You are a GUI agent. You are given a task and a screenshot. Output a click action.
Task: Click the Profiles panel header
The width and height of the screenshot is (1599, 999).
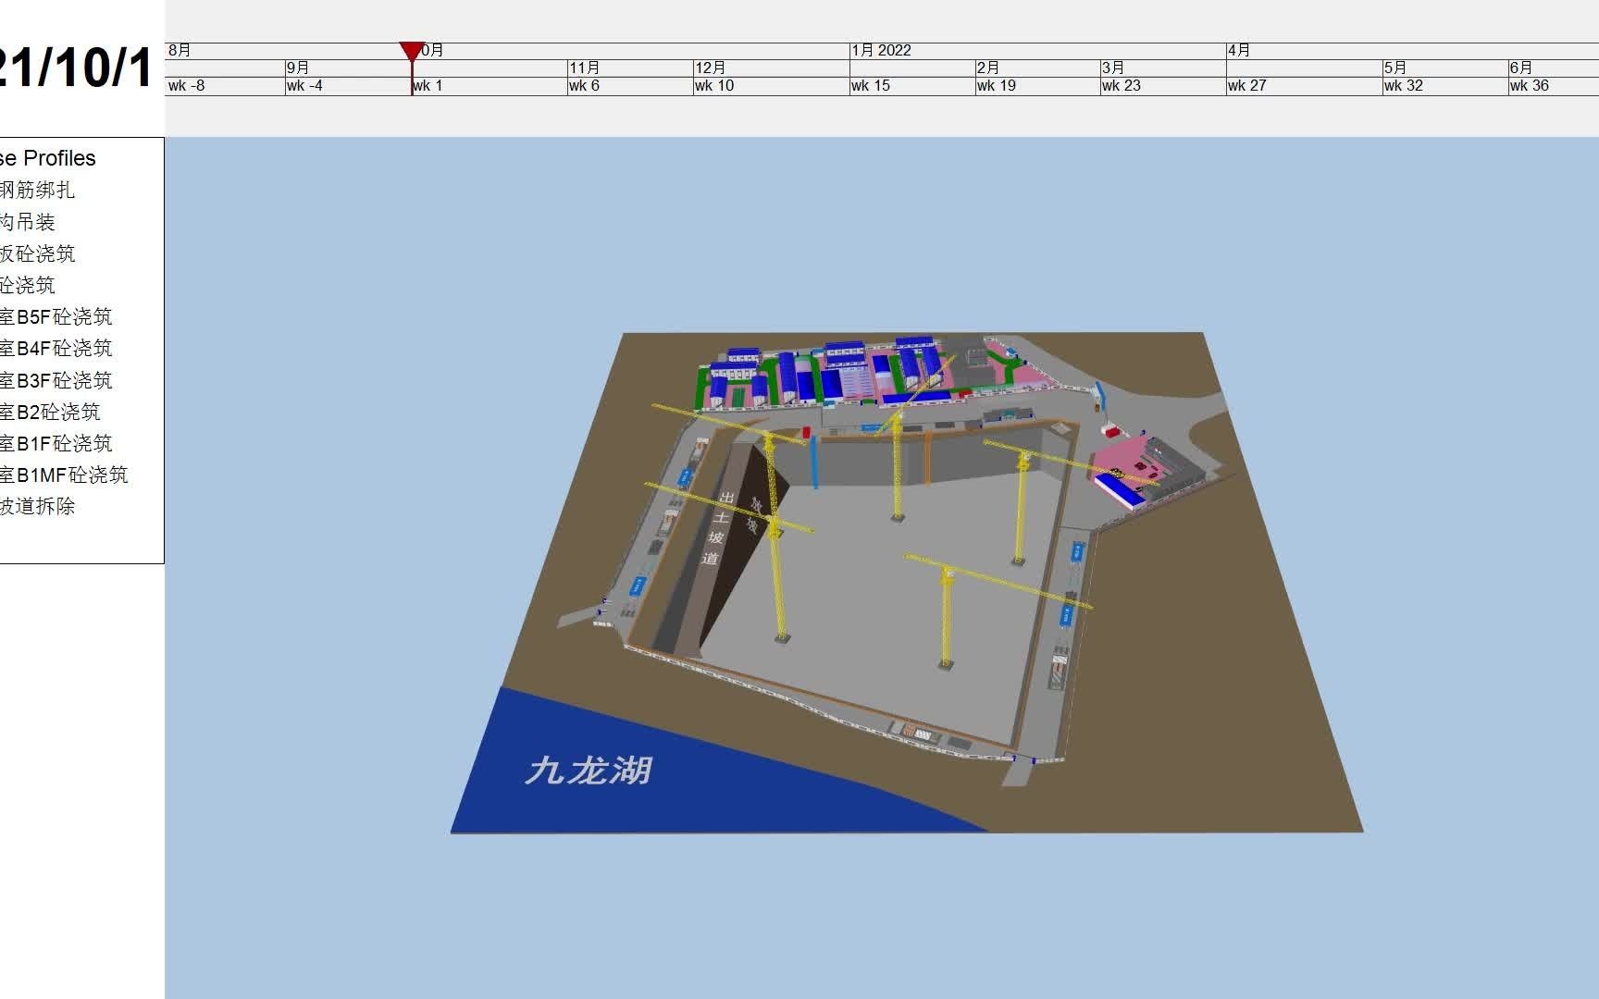[51, 158]
